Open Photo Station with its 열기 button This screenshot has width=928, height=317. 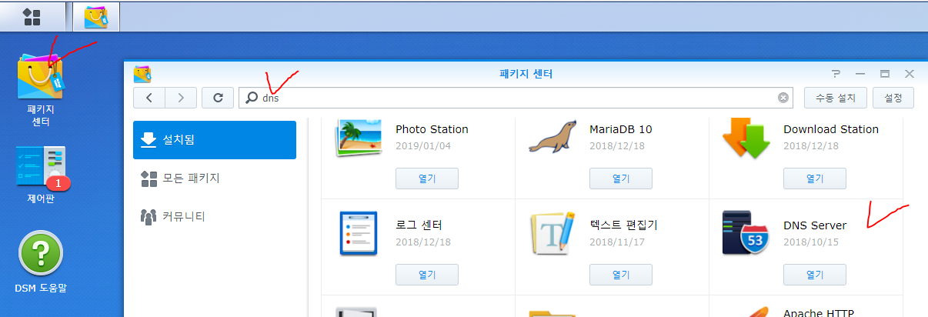pos(427,179)
